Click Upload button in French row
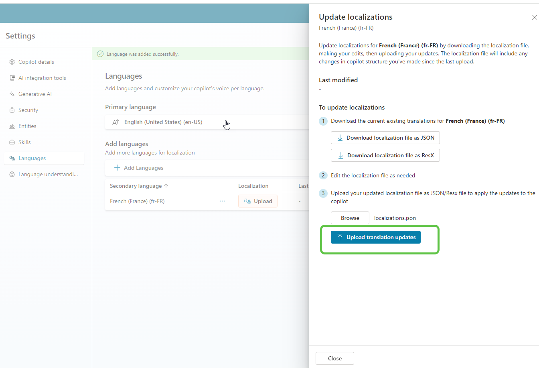This screenshot has width=539, height=368. coord(258,201)
